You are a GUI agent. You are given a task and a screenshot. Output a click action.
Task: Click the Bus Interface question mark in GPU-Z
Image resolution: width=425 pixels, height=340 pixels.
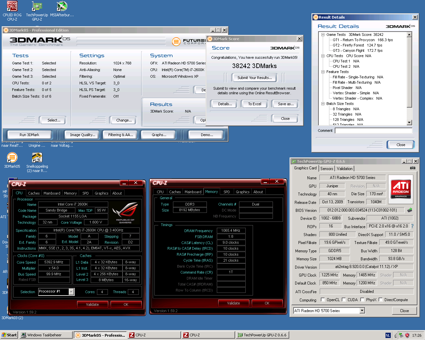pyautogui.click(x=412, y=226)
